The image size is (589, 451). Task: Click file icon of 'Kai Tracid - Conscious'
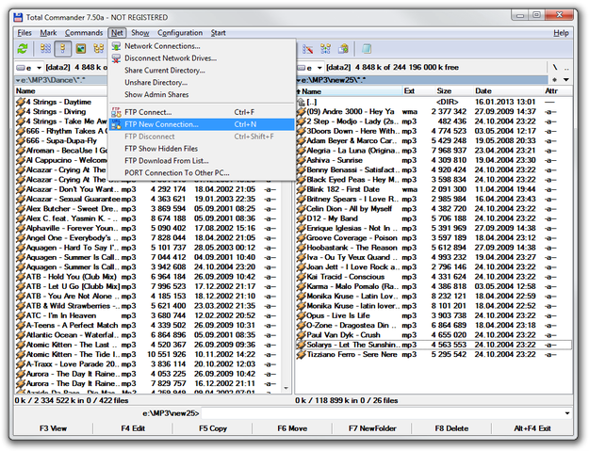tap(301, 277)
